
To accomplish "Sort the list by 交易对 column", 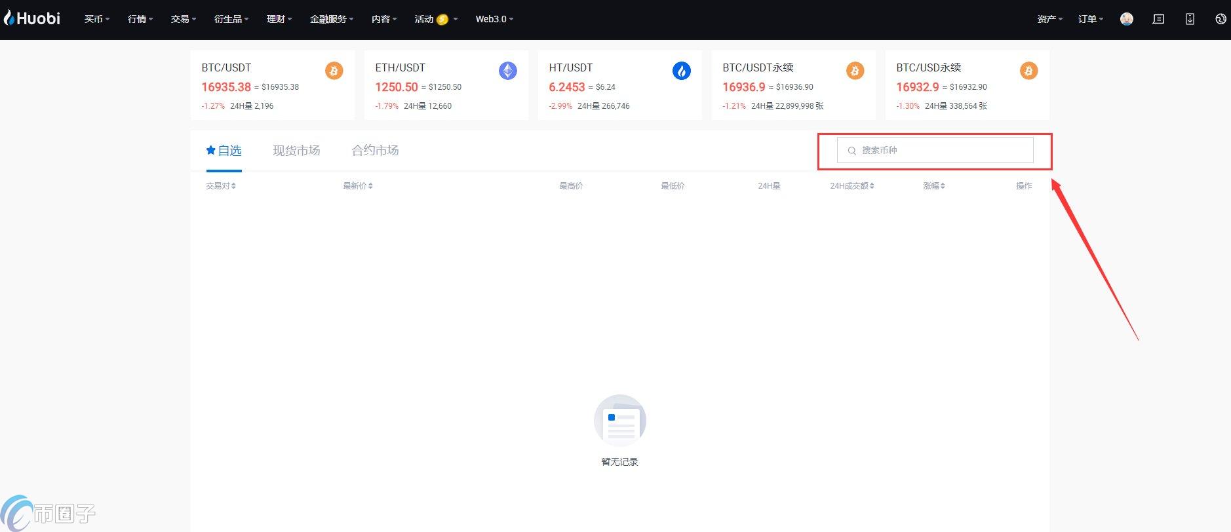I will pos(220,186).
